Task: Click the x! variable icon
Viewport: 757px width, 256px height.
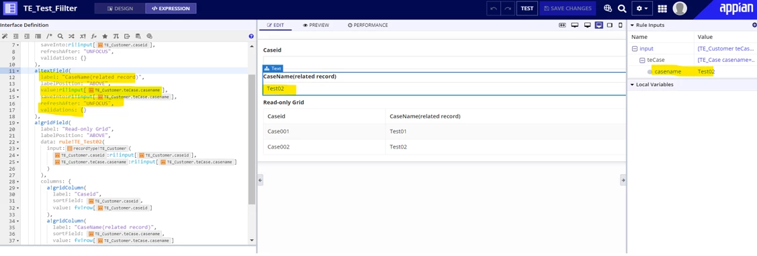Action: point(83,36)
